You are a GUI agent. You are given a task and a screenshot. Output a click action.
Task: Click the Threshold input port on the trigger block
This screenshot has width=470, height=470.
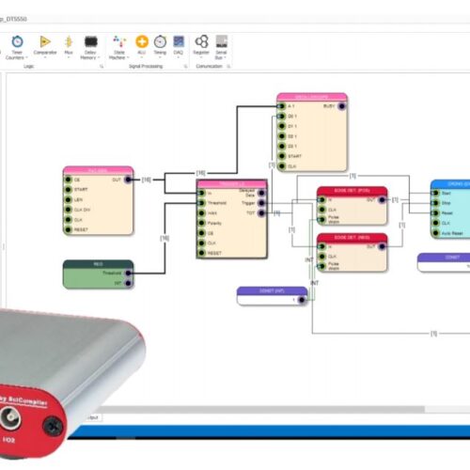(x=202, y=203)
